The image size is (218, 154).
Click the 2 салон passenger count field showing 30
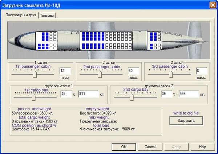pyautogui.click(x=133, y=71)
